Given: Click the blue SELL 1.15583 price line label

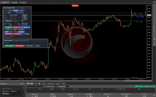Looking at the screenshot, I should [140, 17].
